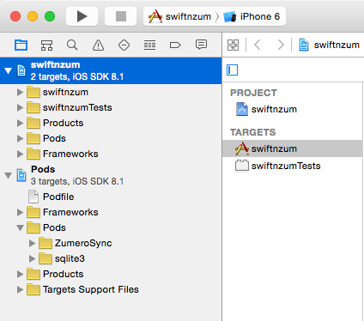364x321 pixels.
Task: Choose the iPhone 6 destination
Action: point(252,16)
